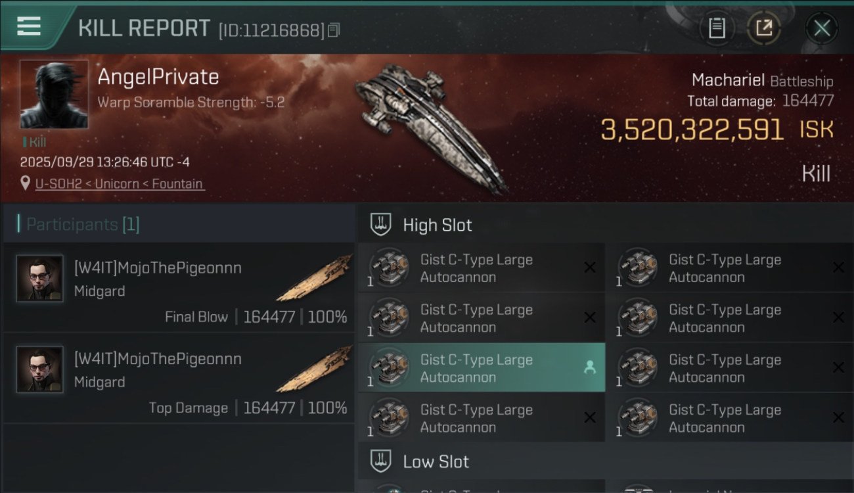The image size is (854, 493).
Task: Click the person icon on highlighted autocannon
Action: (589, 368)
